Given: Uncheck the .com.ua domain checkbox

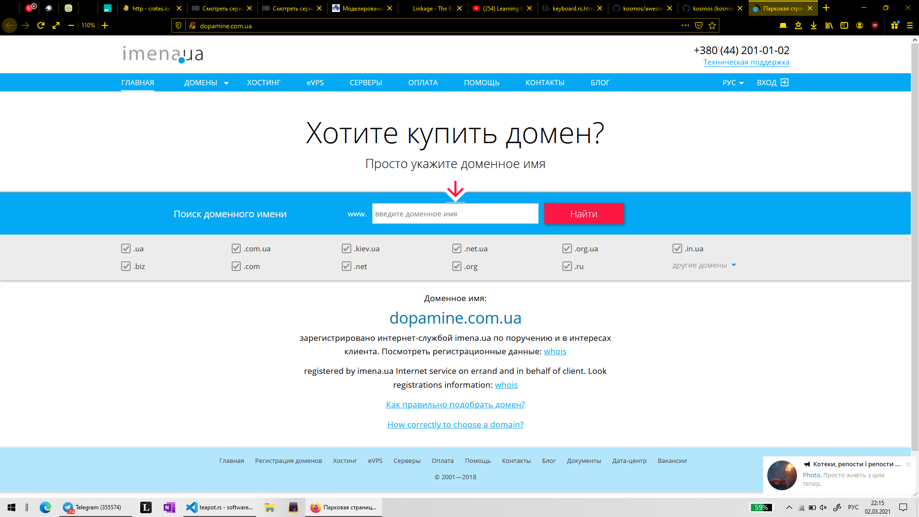Looking at the screenshot, I should (236, 248).
